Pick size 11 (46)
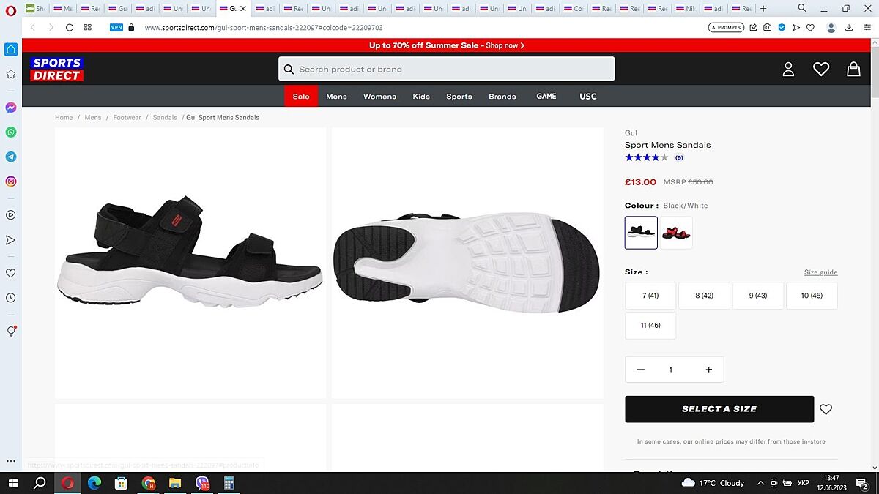Screen dimensions: 879x494 [650, 326]
